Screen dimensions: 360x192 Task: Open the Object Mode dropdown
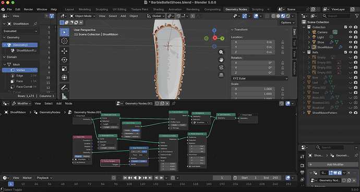pyautogui.click(x=82, y=16)
